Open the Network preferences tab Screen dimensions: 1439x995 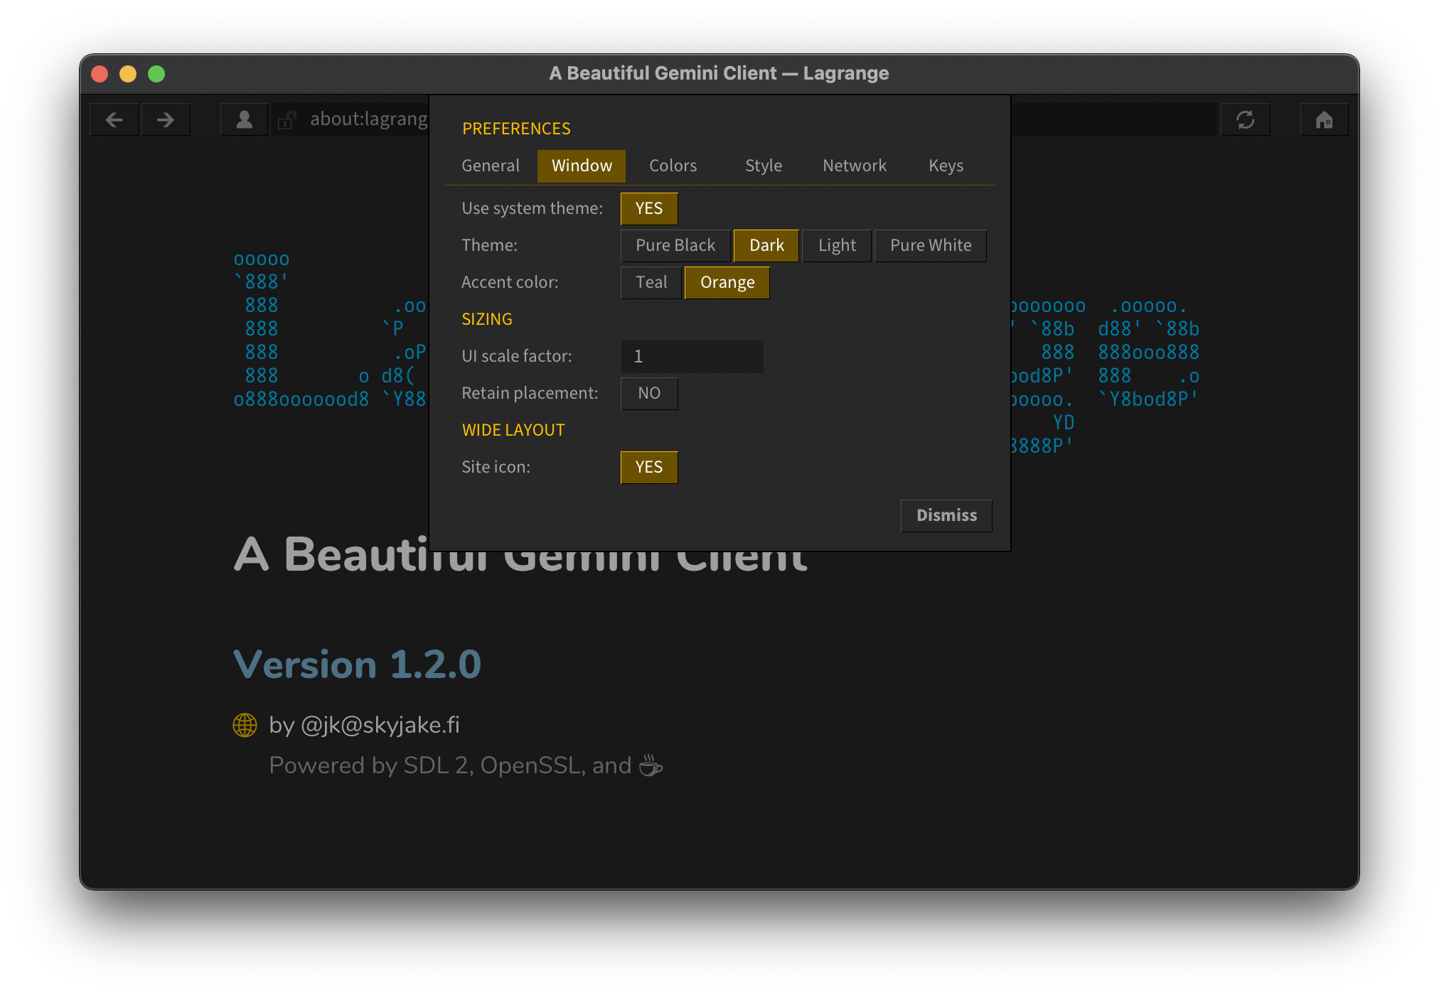pyautogui.click(x=855, y=166)
